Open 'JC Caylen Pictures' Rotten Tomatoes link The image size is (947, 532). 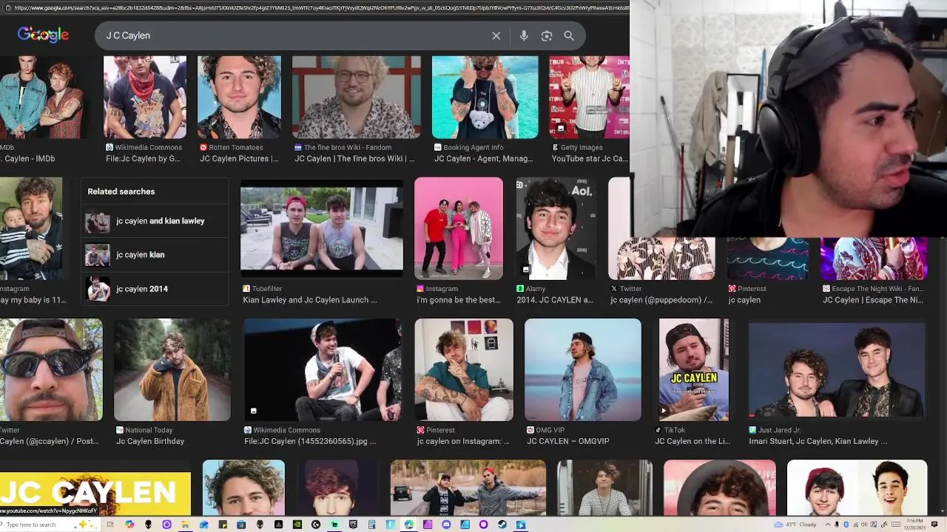pos(239,159)
